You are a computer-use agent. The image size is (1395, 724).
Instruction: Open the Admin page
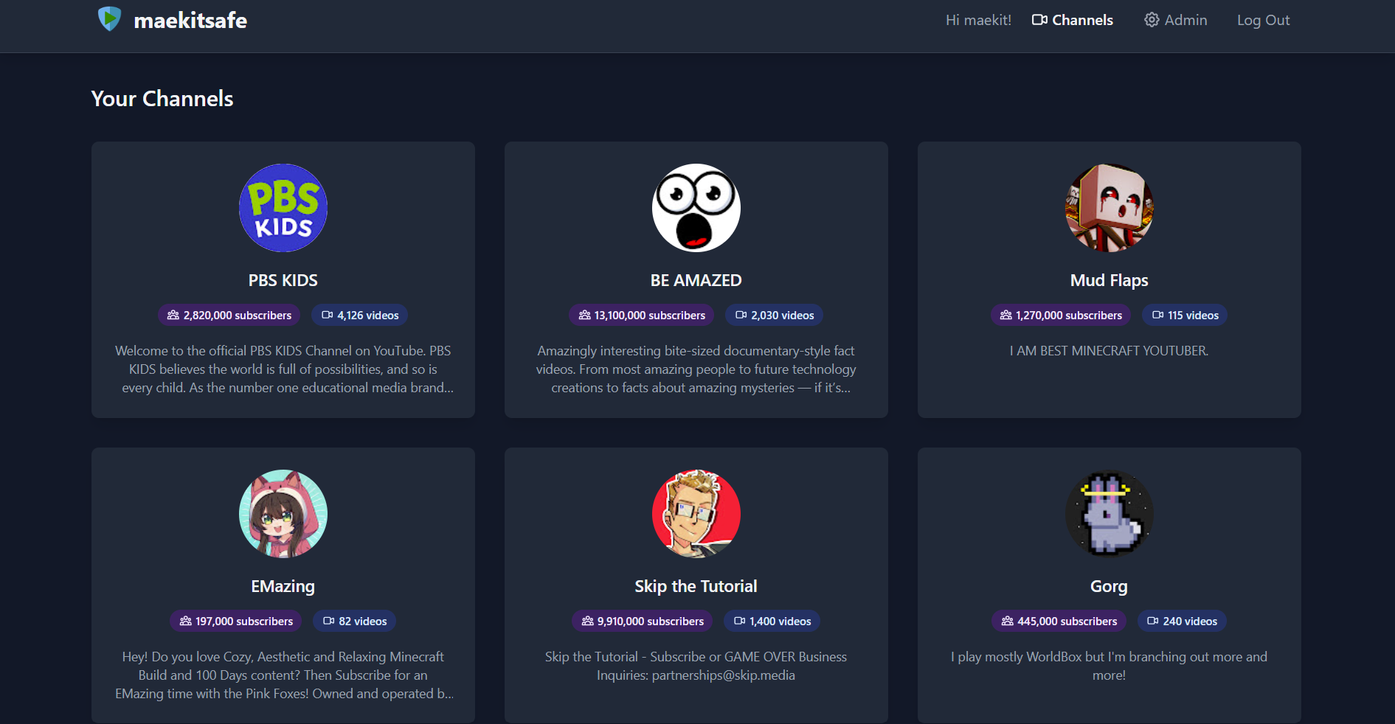[1176, 20]
